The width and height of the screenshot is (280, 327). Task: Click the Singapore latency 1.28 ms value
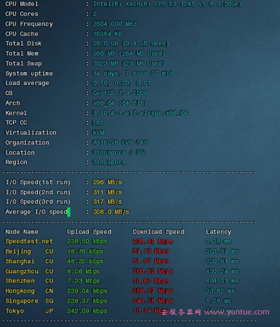(x=218, y=301)
